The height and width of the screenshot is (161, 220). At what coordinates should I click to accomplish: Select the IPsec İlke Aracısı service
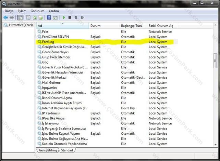(107, 118)
